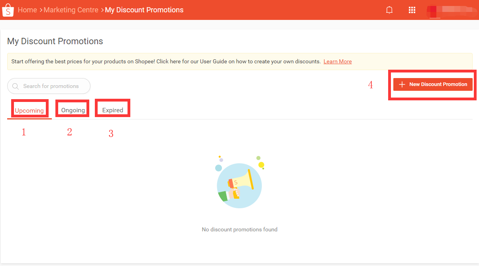Click the plus icon on the New Discount Promotion button
The image size is (479, 266).
pyautogui.click(x=402, y=84)
